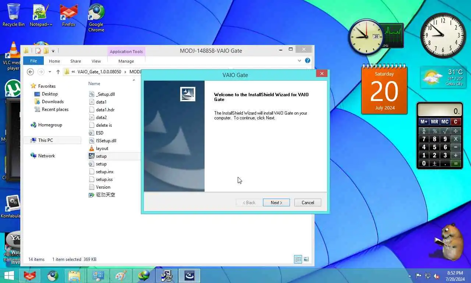471x283 pixels.
Task: Go back in Explorer navigation
Action: [x=31, y=72]
